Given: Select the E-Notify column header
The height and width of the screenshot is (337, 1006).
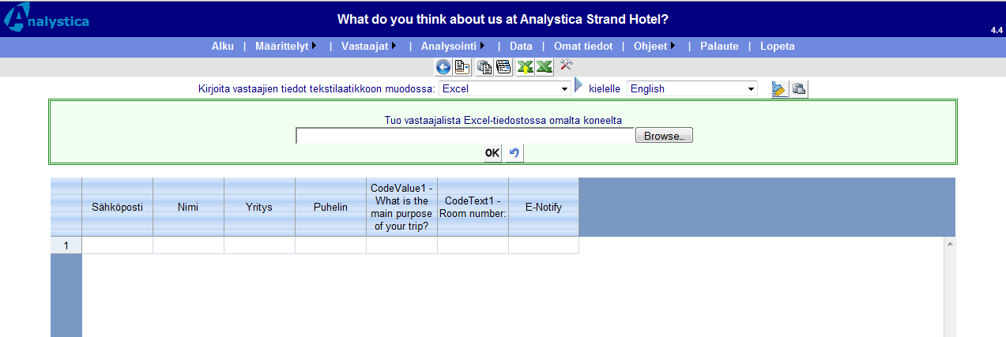Looking at the screenshot, I should 544,207.
